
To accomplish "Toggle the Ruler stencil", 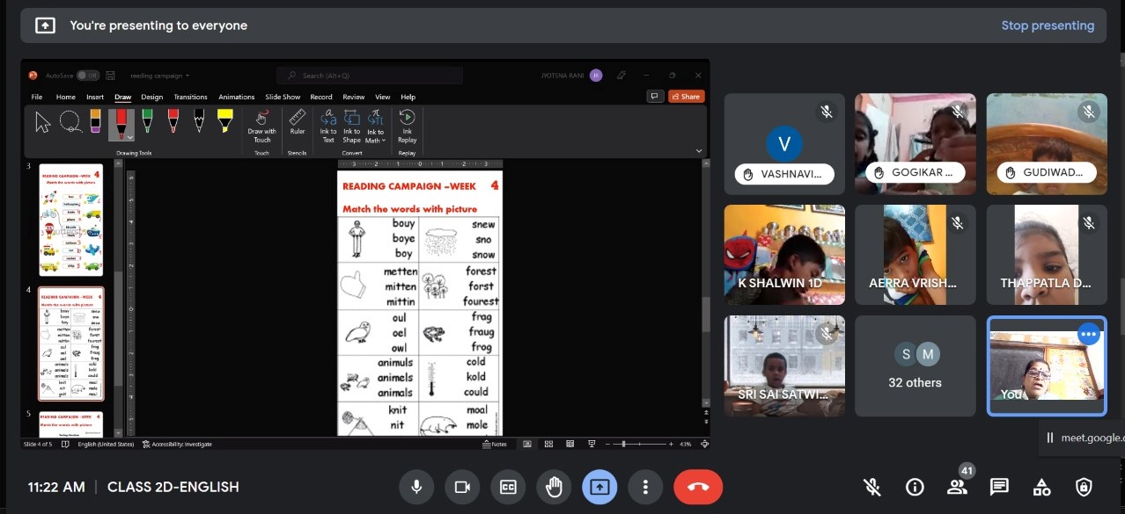I will point(298,122).
